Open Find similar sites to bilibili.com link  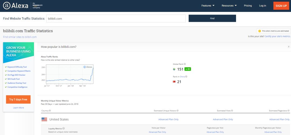pyautogui.click(x=20, y=37)
